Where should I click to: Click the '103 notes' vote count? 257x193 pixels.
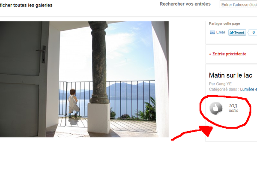click(233, 108)
